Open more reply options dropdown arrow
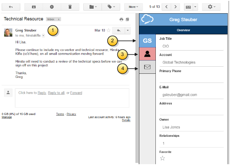230x165 pixels. [x=128, y=31]
